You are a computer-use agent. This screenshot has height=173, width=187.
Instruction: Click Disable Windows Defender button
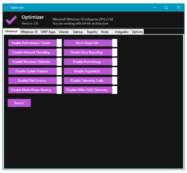(32, 62)
